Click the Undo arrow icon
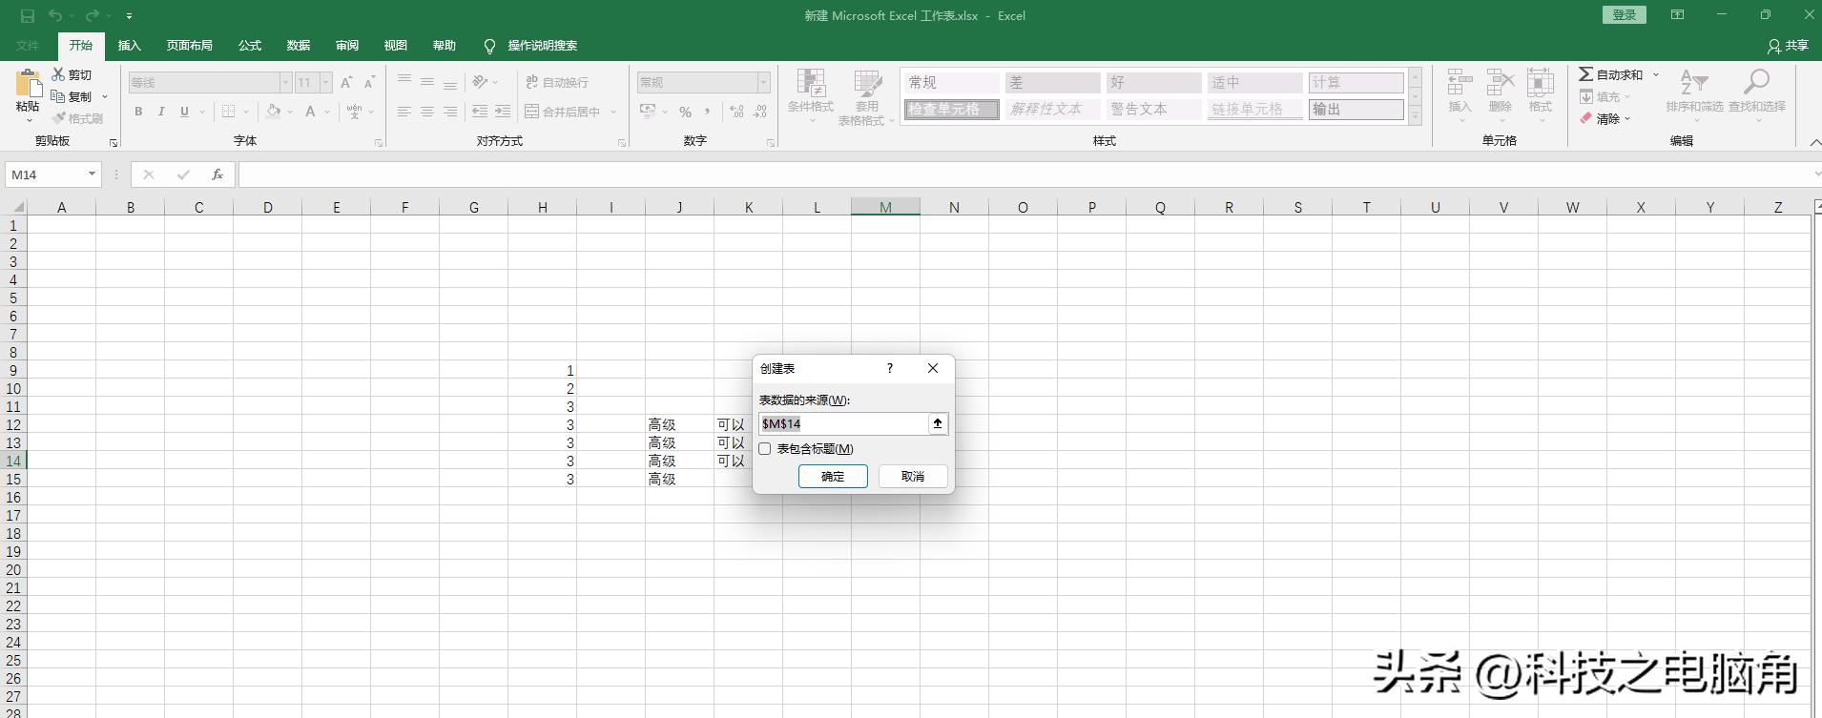1822x718 pixels. (55, 15)
